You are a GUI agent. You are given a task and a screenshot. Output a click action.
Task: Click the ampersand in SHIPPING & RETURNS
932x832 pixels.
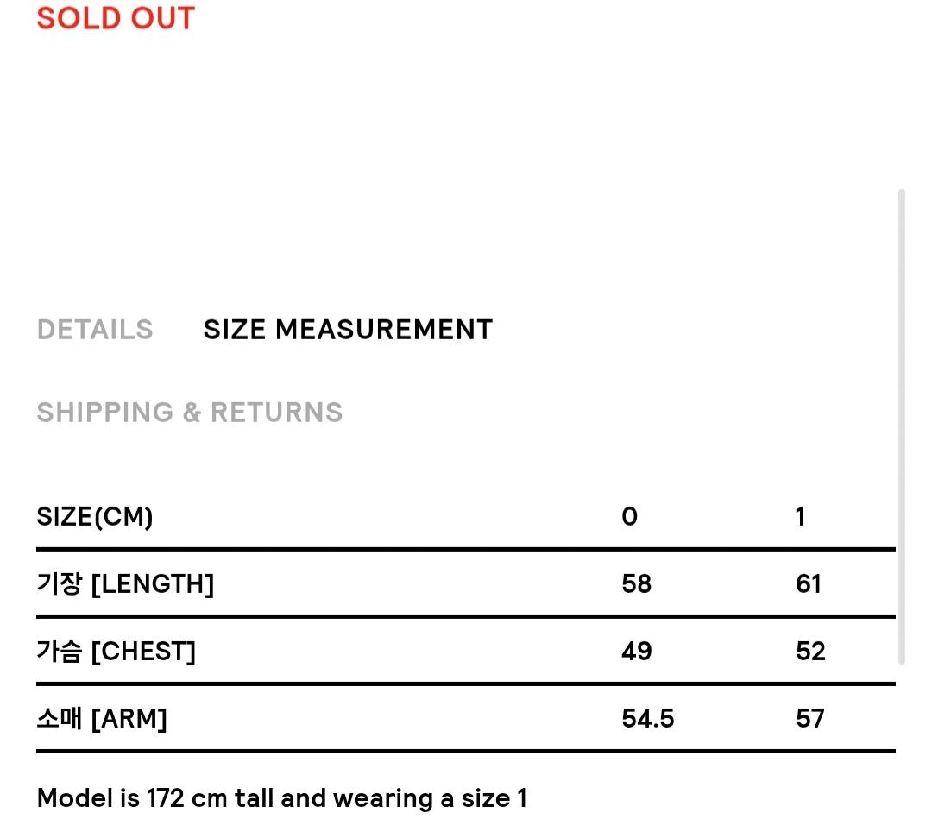pos(192,412)
